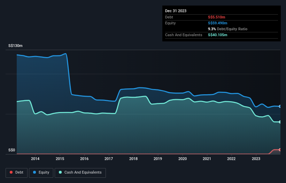This screenshot has height=183, width=286.
Task: Click the S$40.105m cash value
Action: 218,35
